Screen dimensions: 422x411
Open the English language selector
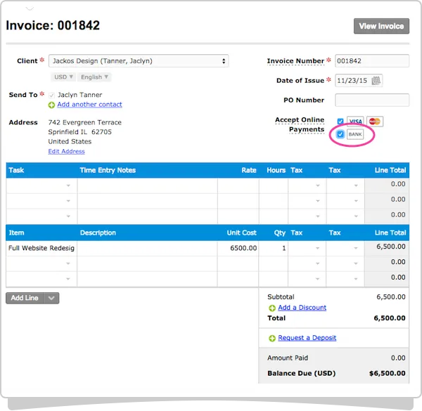click(x=95, y=77)
